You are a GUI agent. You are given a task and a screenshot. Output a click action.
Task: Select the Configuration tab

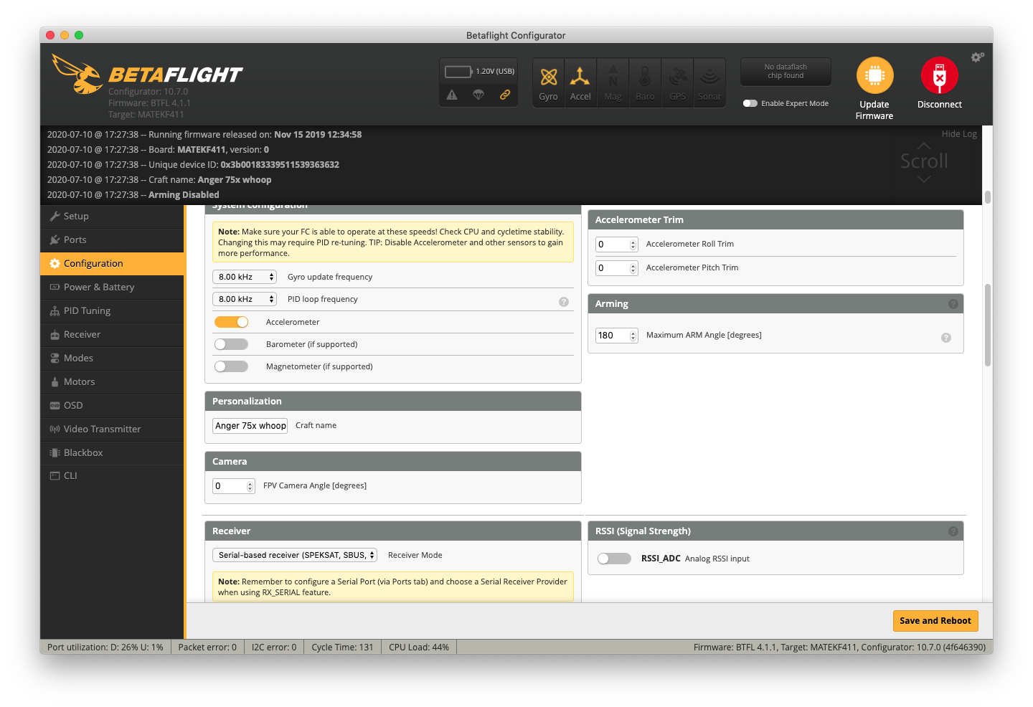(x=113, y=263)
